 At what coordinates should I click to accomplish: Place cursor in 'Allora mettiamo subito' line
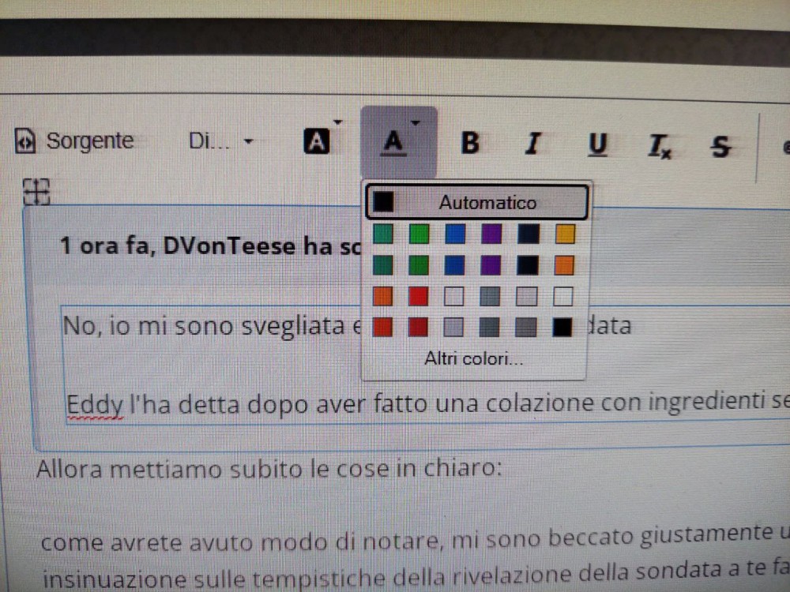[x=269, y=469]
